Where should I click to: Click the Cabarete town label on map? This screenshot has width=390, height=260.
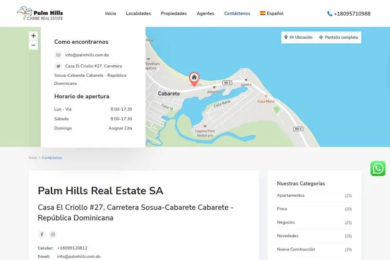[x=169, y=94]
